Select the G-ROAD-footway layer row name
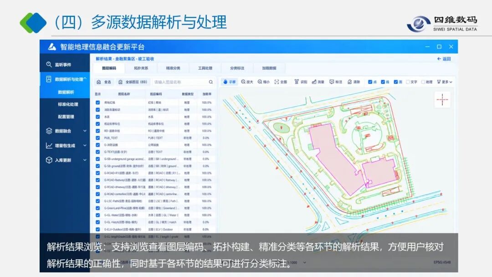 [125, 180]
